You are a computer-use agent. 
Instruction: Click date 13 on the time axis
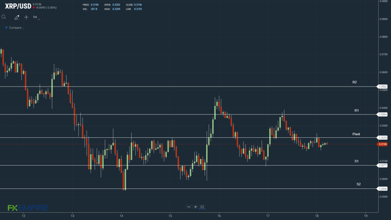72,216
